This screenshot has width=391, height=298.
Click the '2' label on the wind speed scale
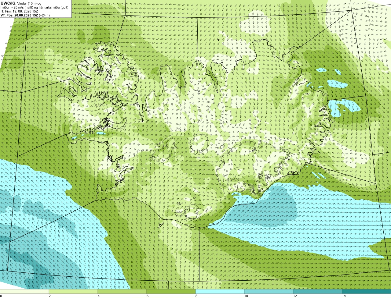[49, 296]
